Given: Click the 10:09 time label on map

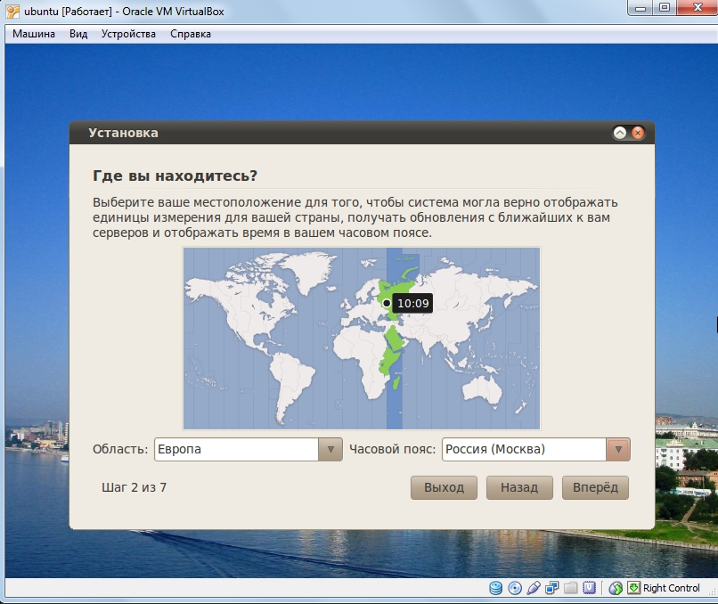Looking at the screenshot, I should point(413,303).
